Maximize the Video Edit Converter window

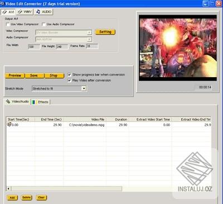point(212,3)
